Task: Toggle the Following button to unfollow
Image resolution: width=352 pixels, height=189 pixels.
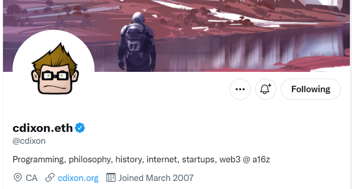Action: (310, 89)
